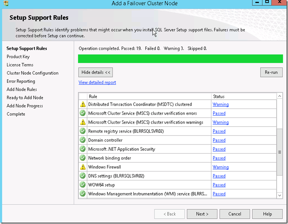Click the Rule column header

pos(149,96)
